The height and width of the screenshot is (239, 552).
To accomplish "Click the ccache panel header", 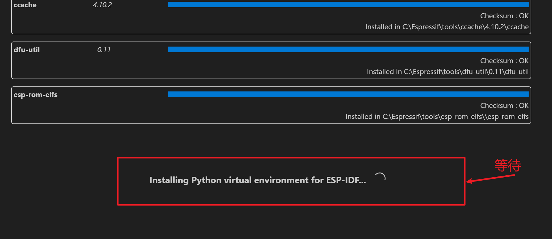I will point(25,5).
